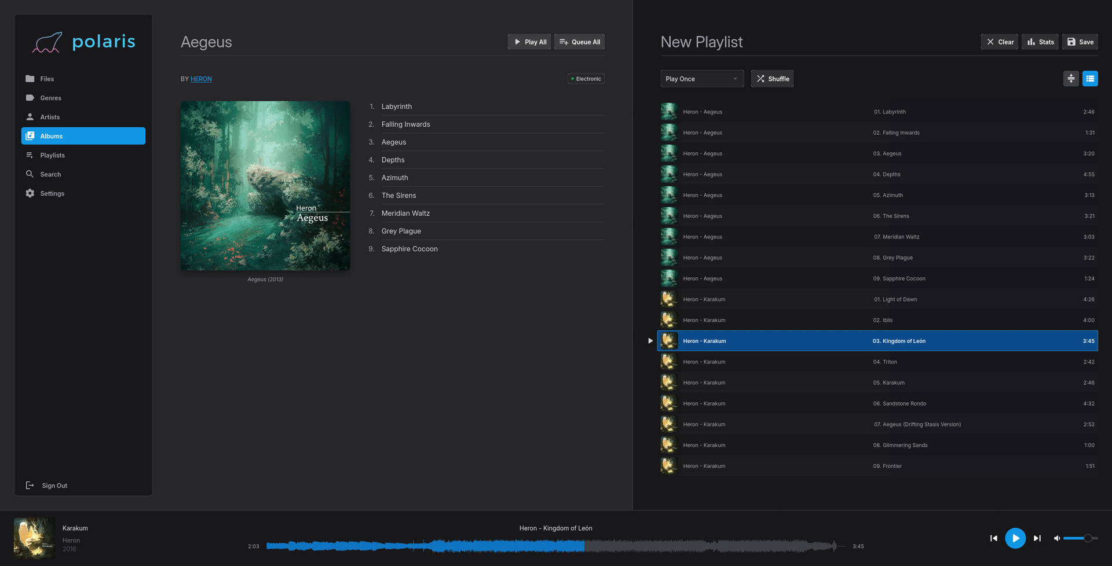Save the New Playlist
This screenshot has height=566, width=1112.
pos(1080,42)
